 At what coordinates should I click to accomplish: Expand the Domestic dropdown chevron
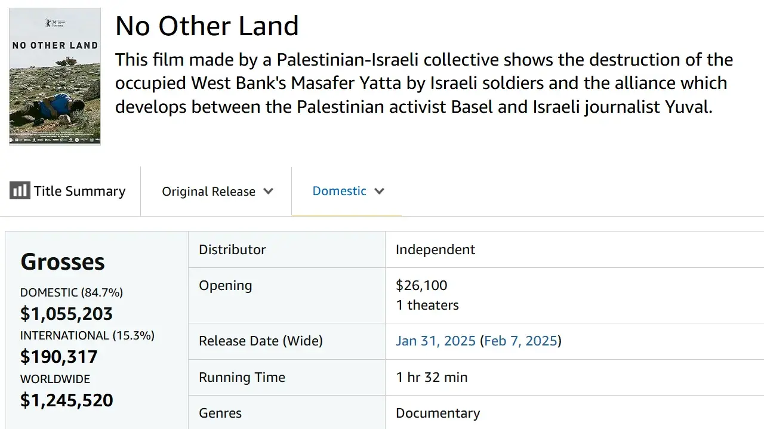pyautogui.click(x=379, y=192)
